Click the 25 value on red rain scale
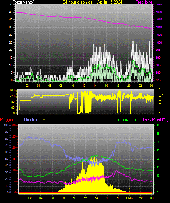170x203 pixels. tap(14, 136)
